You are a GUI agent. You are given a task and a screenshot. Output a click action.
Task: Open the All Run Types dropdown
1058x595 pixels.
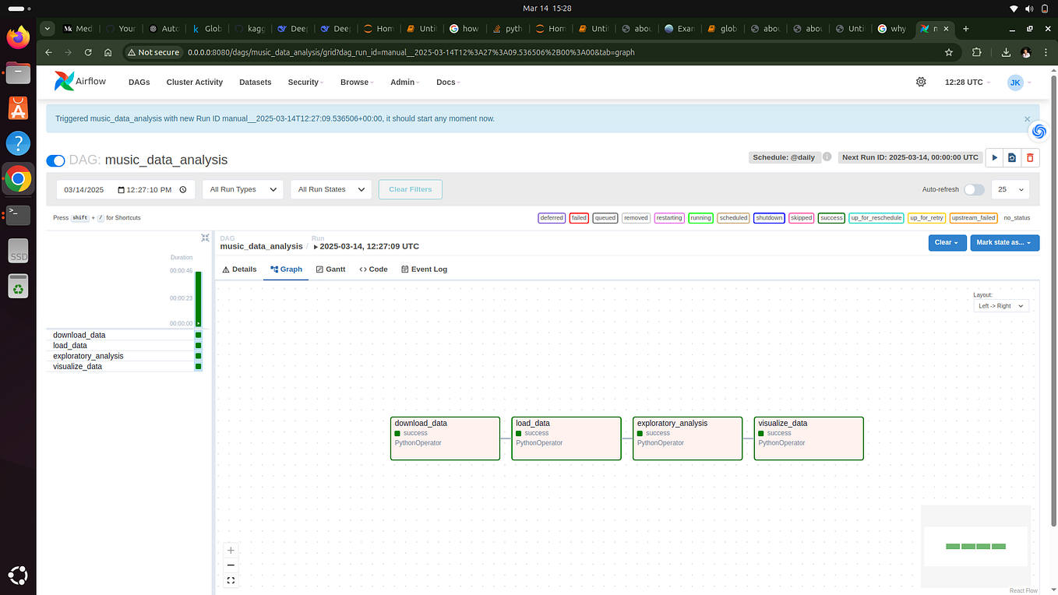[242, 189]
